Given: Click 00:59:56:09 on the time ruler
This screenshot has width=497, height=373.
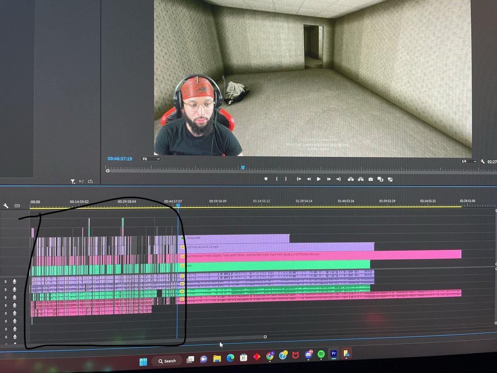Looking at the screenshot, I should pos(217,201).
